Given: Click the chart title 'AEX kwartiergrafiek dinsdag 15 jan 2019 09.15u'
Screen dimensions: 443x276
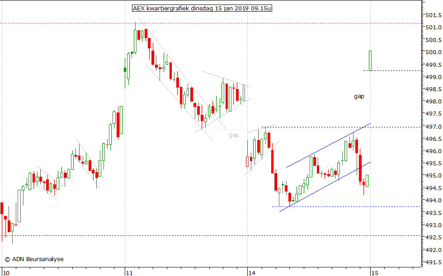Looking at the screenshot, I should point(202,9).
